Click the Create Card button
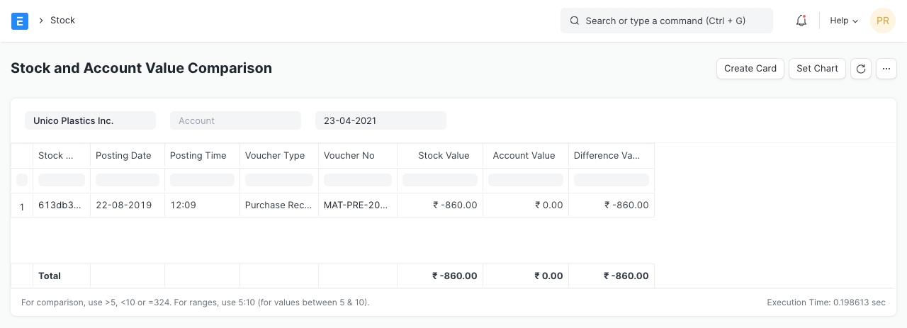Screen dimensions: 907x328 tap(750, 69)
